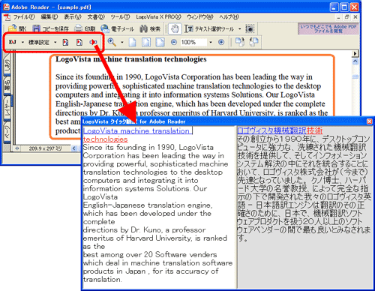Click the Save a Copy floppy icon
Image resolution: width=375 pixels, height=291 pixels.
pos(36,28)
